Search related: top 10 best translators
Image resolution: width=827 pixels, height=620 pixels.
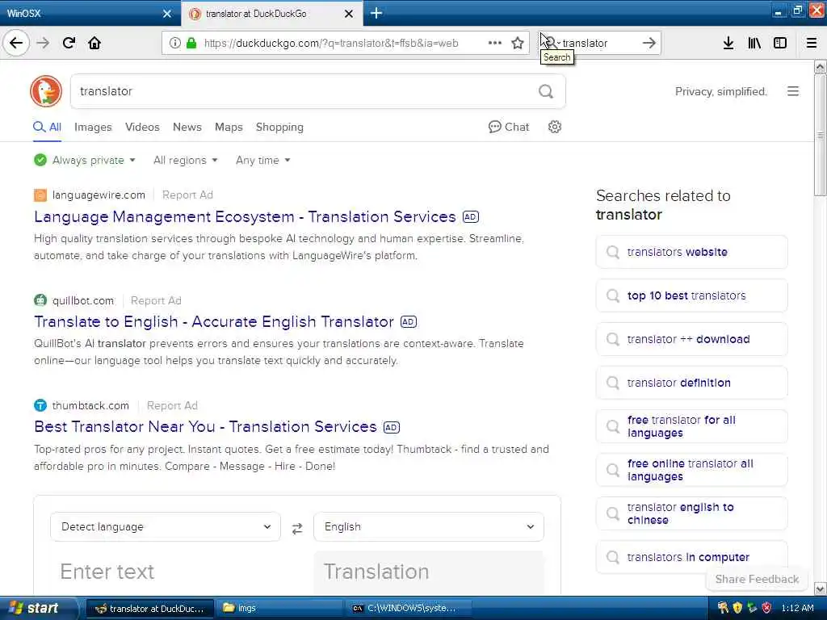691,295
